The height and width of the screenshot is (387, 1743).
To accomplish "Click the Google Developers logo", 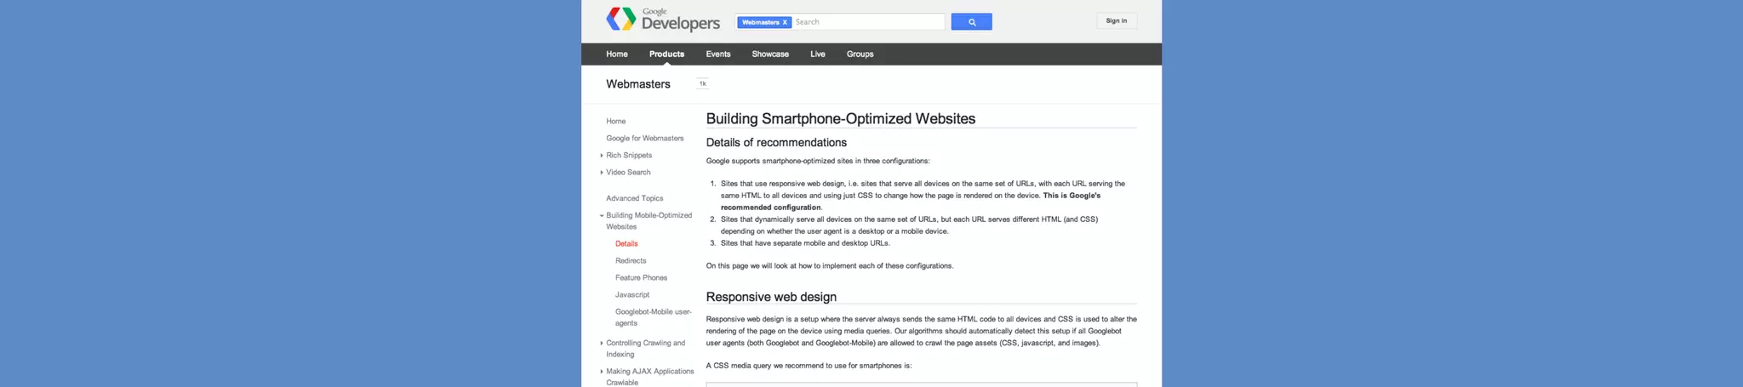I will 663,20.
